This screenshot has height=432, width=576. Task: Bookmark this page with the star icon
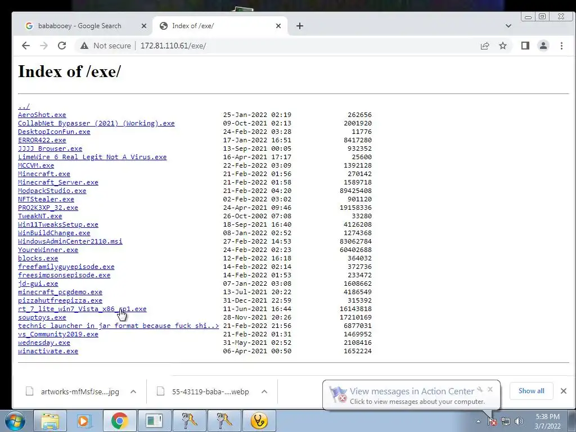click(503, 46)
